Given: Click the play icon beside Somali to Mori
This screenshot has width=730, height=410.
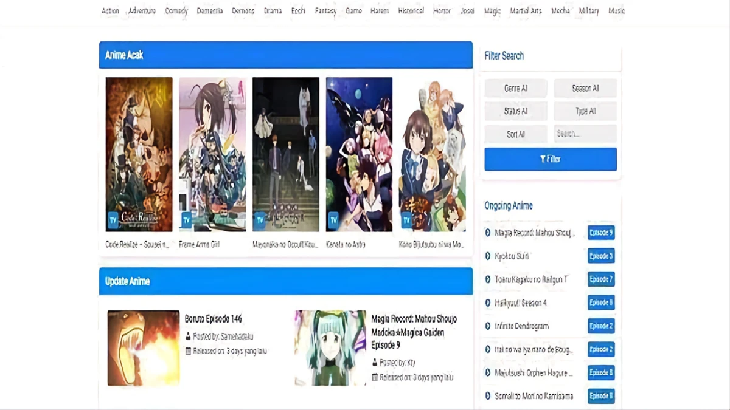Looking at the screenshot, I should [488, 396].
